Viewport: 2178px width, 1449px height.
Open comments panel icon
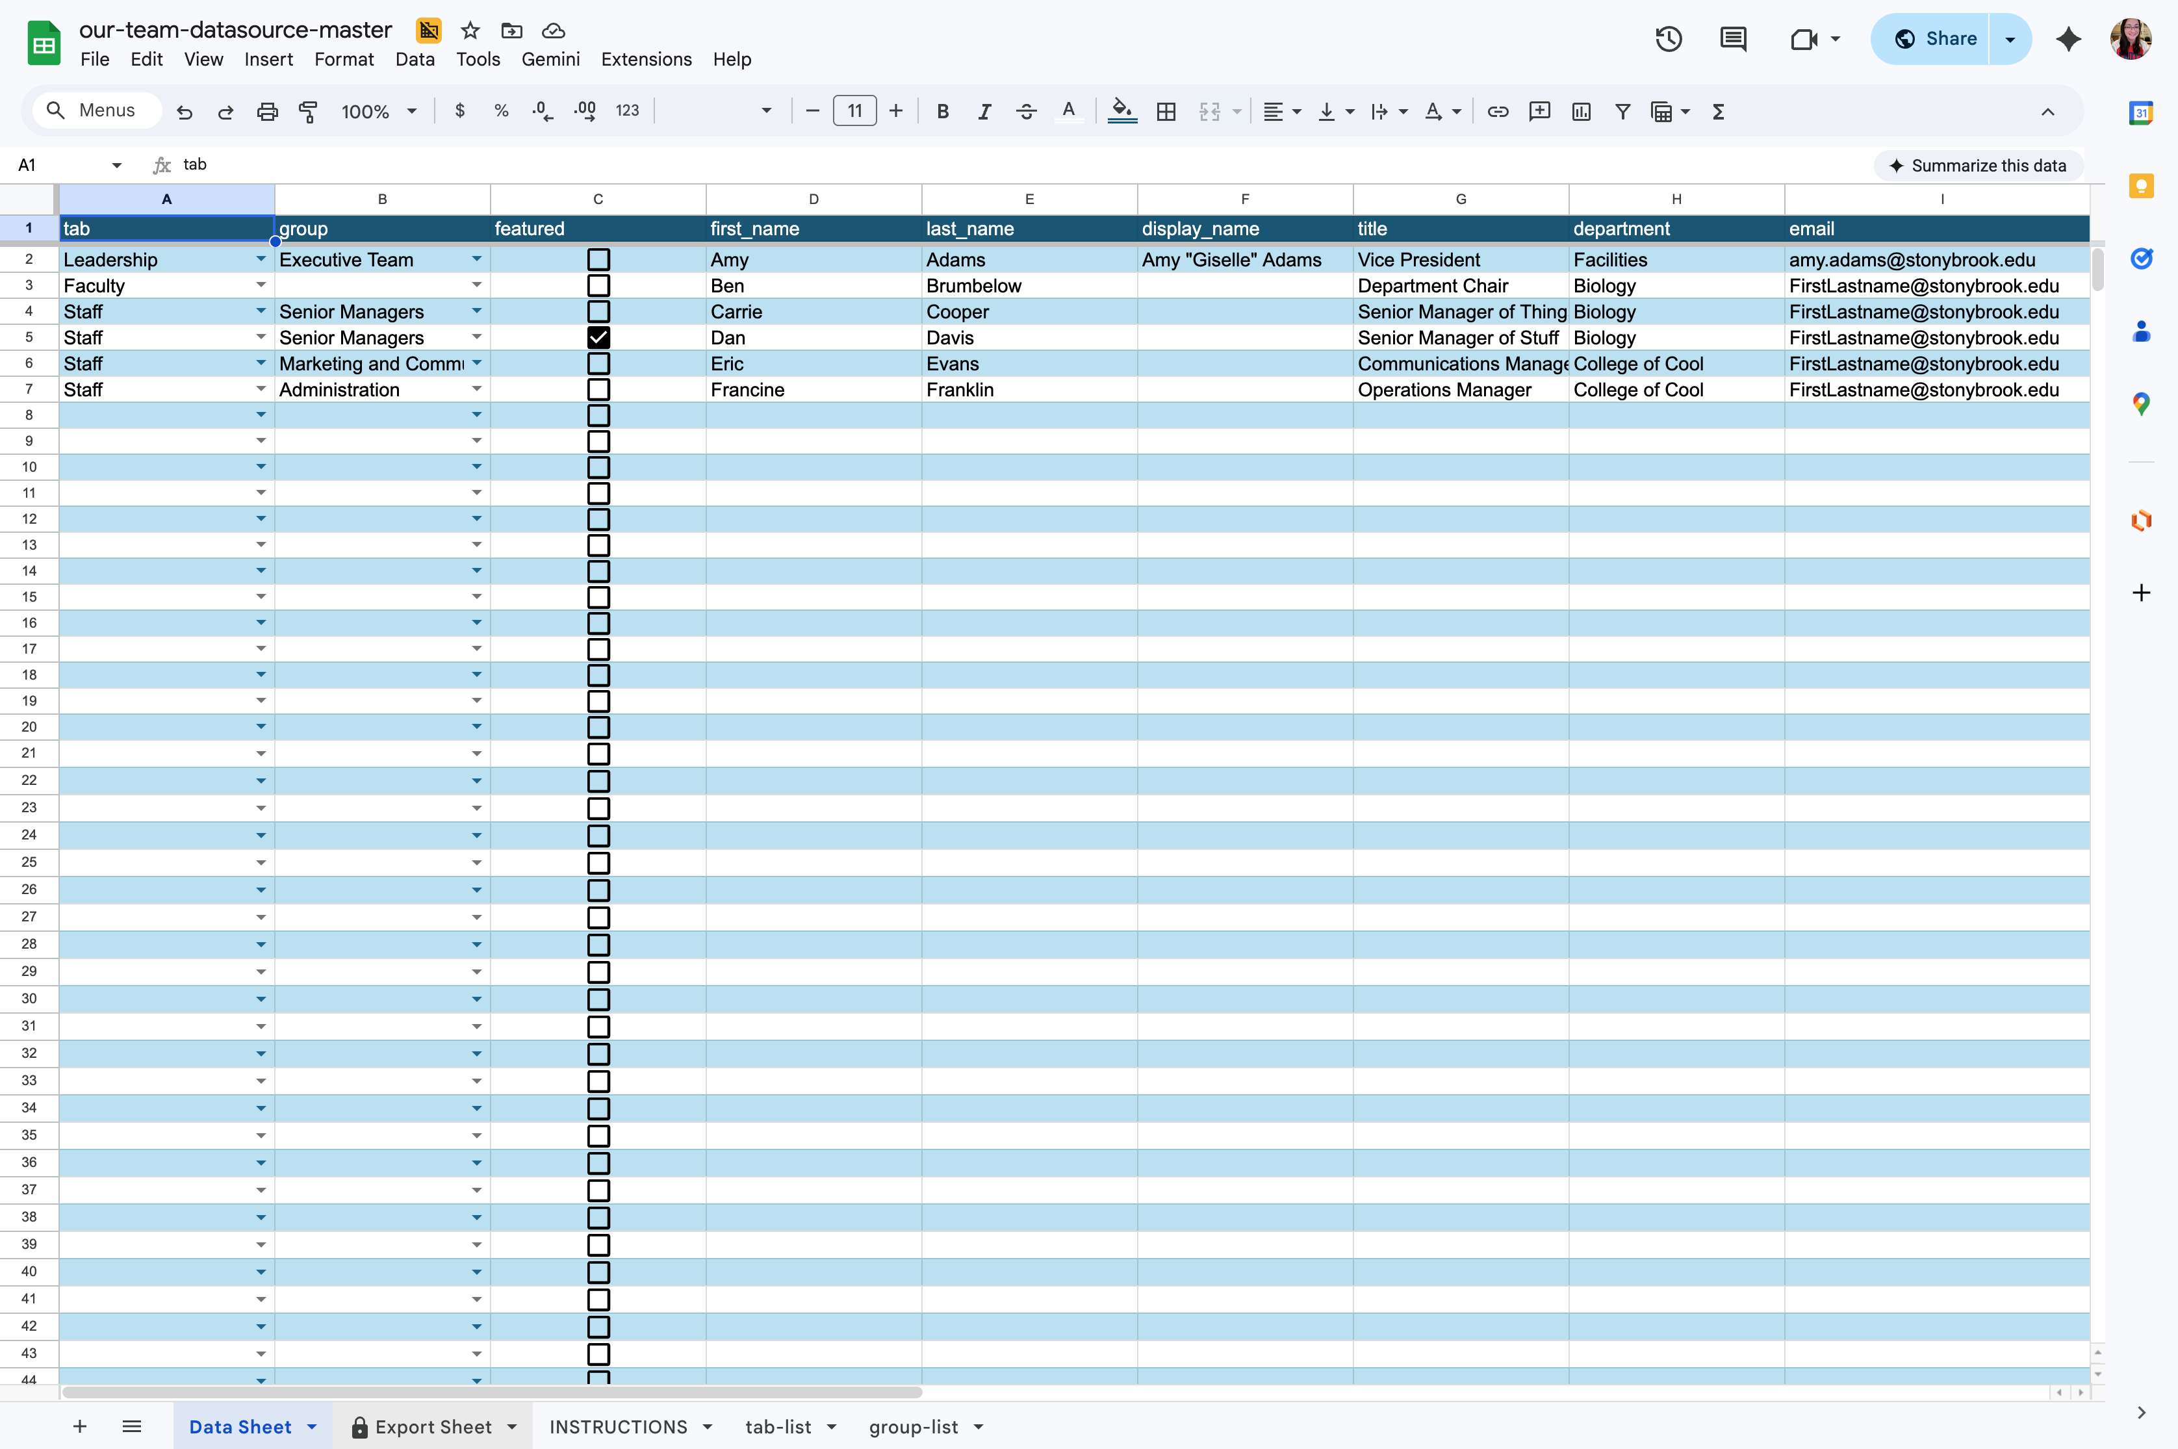[1733, 39]
